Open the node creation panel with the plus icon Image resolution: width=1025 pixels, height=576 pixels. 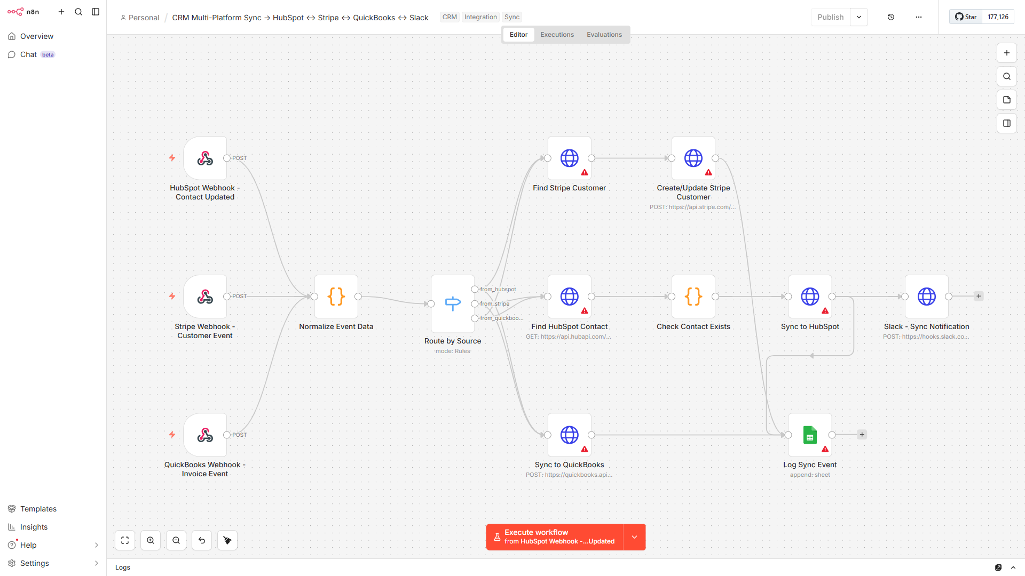tap(1007, 53)
